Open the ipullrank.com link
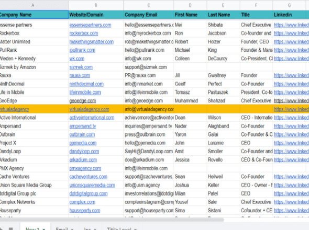 pos(82,50)
